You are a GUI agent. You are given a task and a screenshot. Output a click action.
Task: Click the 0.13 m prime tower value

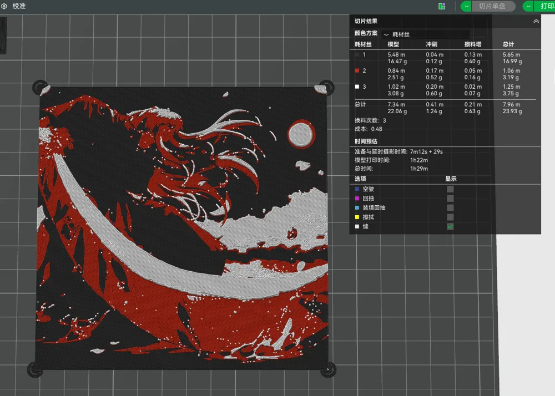pos(473,55)
